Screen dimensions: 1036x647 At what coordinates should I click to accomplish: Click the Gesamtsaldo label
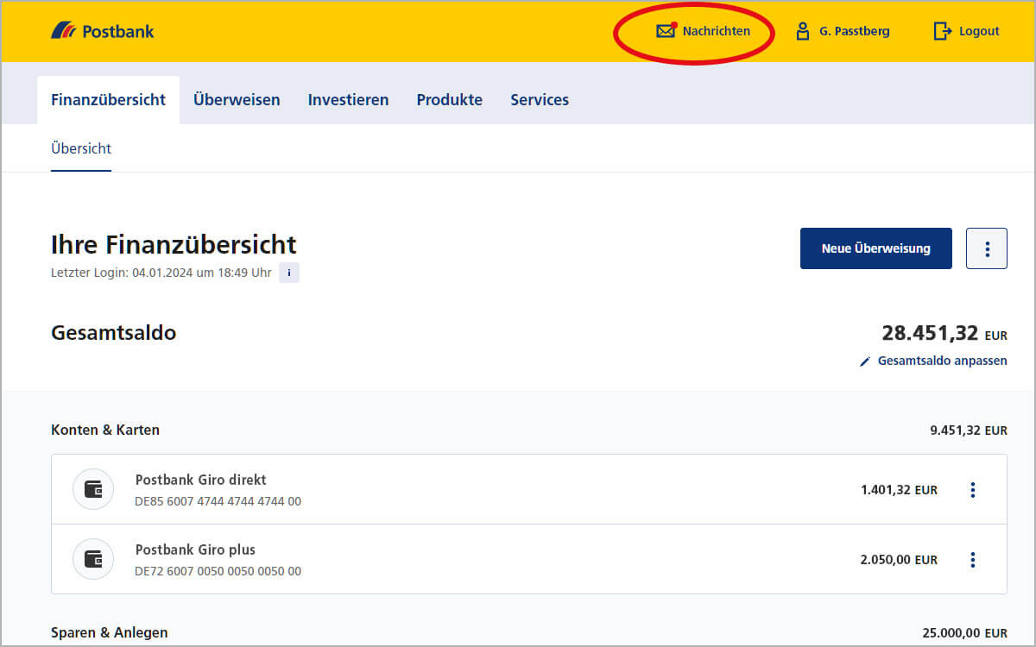(114, 332)
